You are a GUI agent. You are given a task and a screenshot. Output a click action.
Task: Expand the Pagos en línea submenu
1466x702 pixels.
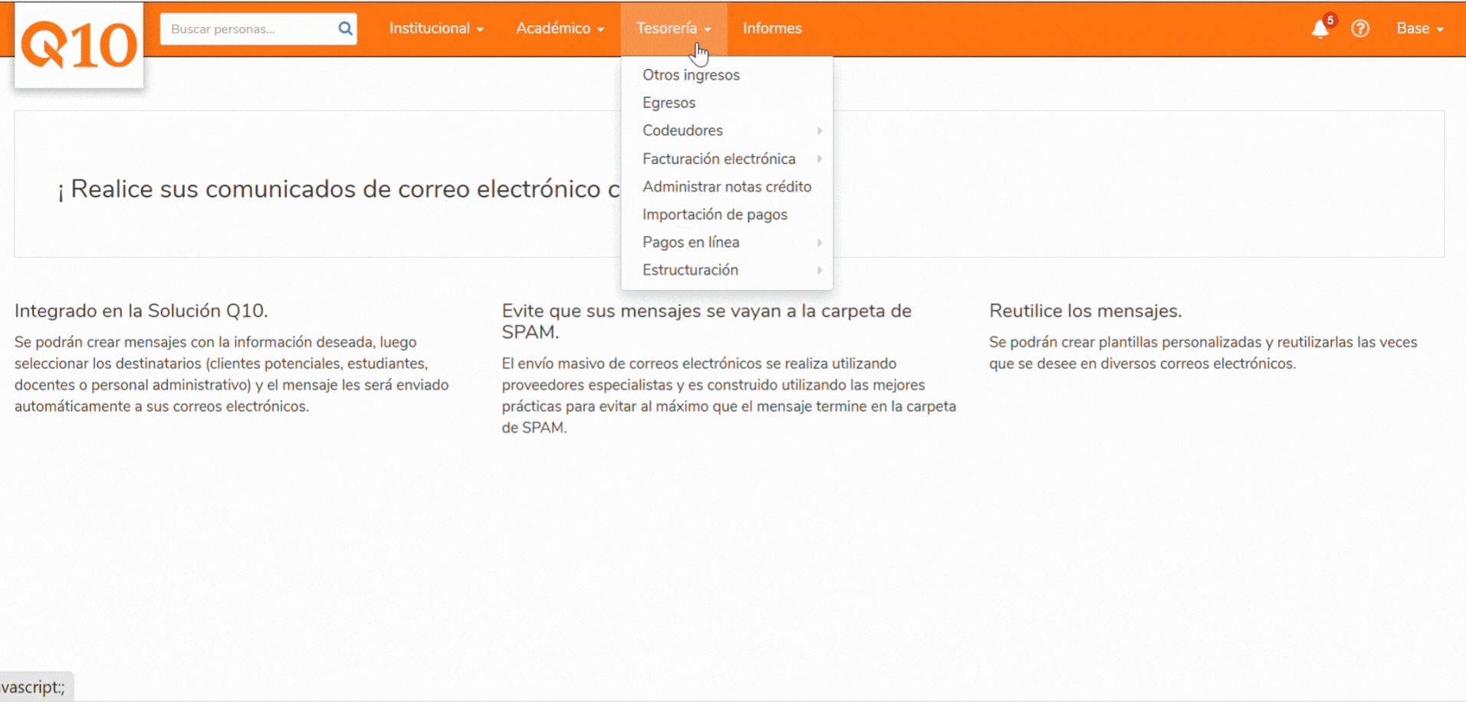pos(727,242)
